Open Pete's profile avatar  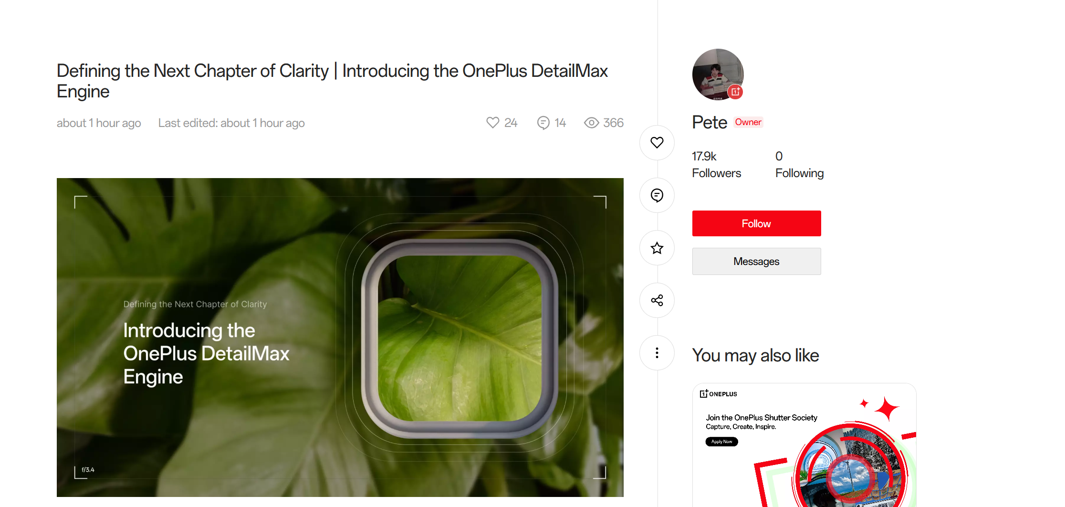[x=718, y=74]
